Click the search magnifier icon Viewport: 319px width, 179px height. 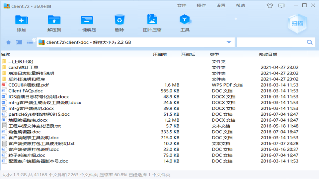[310, 42]
